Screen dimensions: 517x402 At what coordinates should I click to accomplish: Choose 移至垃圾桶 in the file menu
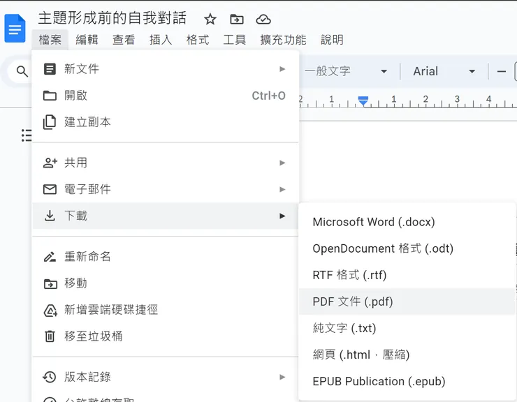pos(166,336)
